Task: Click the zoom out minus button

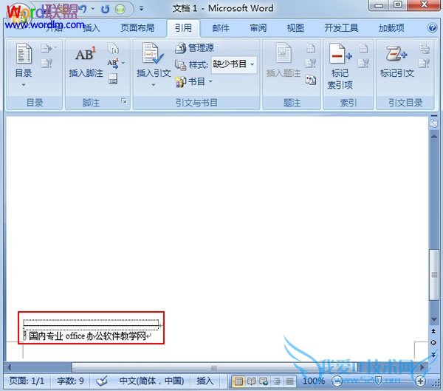Action: (337, 381)
